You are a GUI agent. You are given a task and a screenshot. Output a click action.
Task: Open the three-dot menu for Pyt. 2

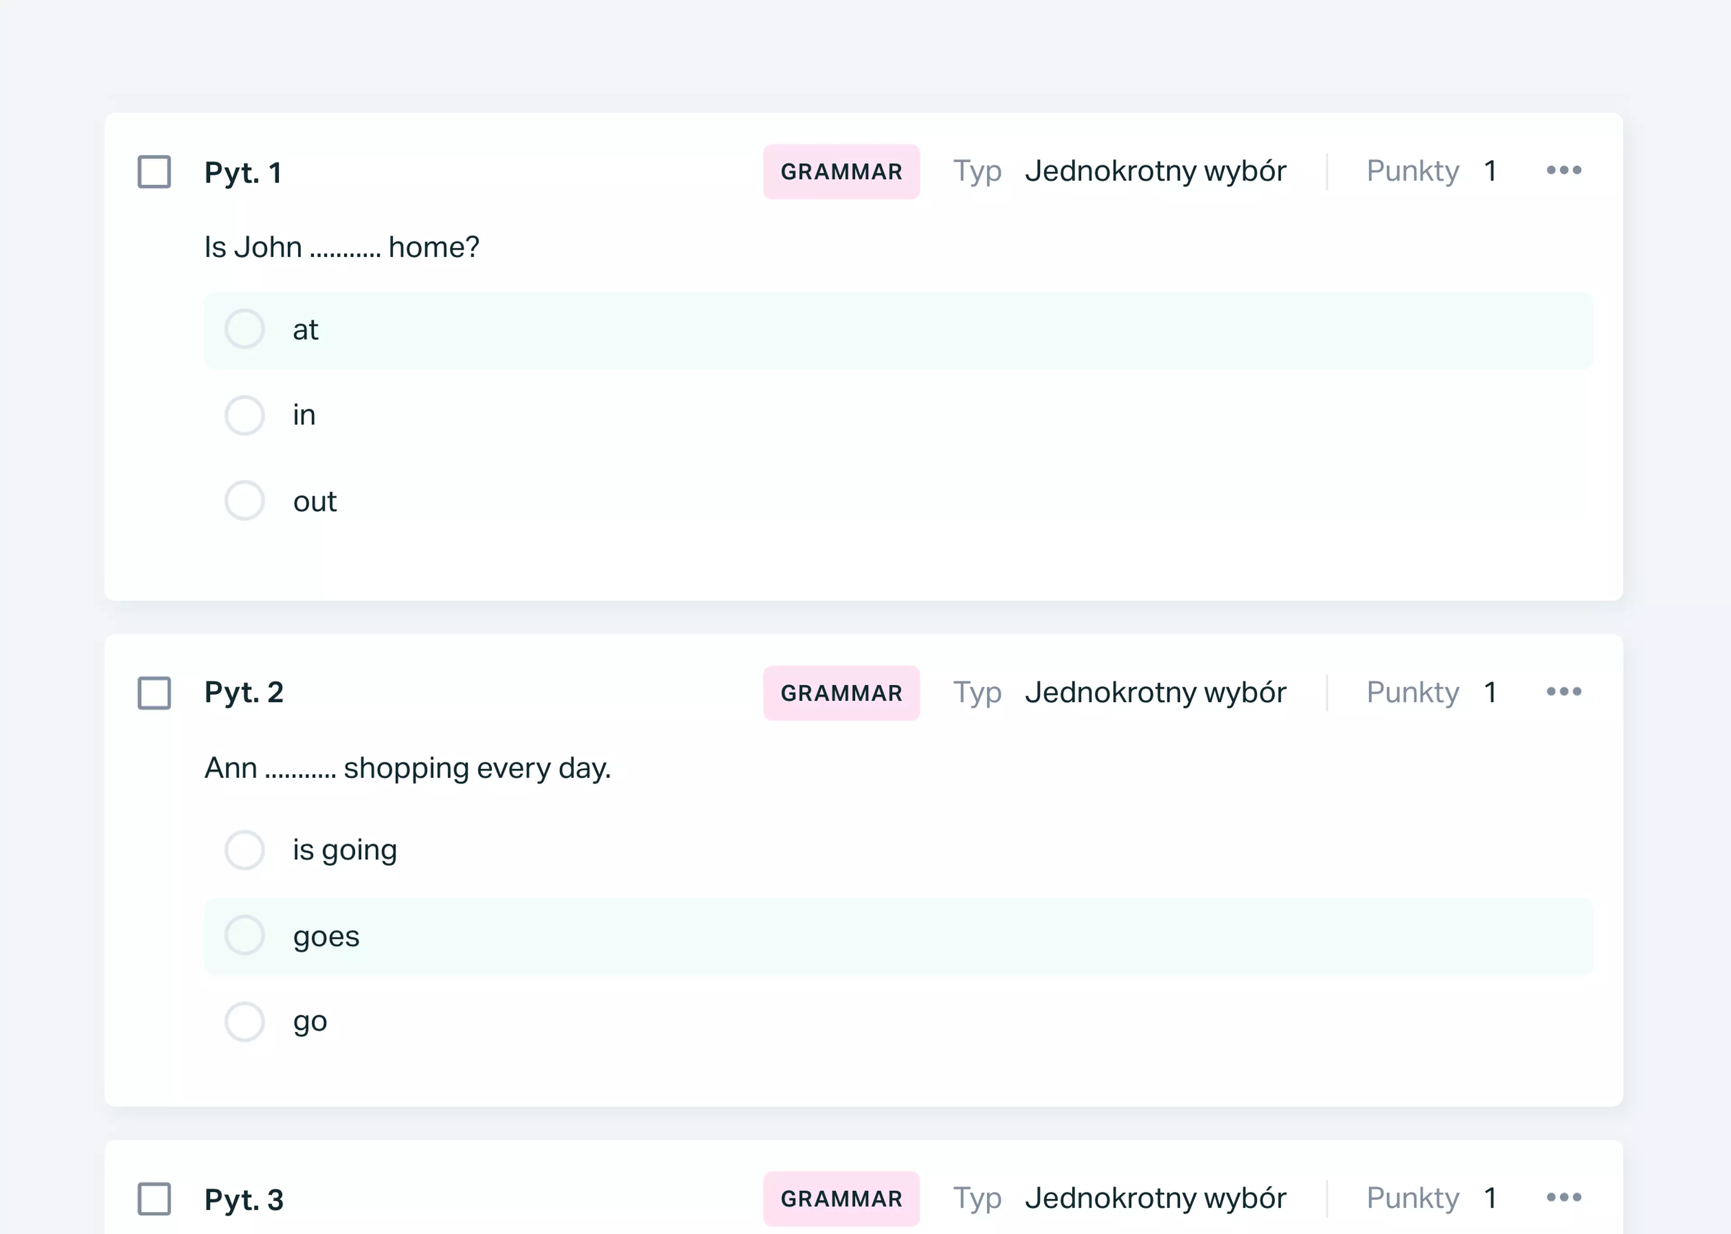coord(1564,692)
